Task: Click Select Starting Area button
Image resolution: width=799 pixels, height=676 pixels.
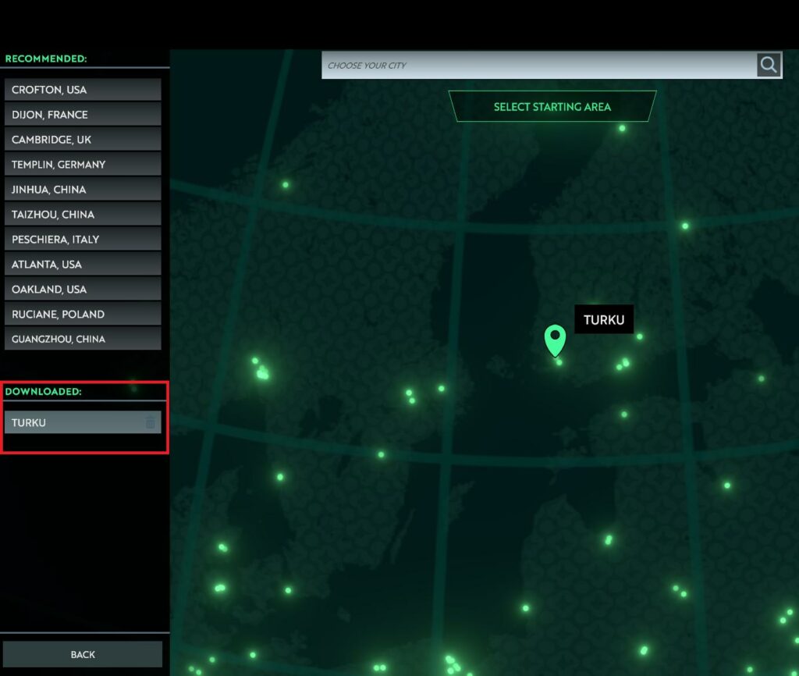Action: (x=552, y=106)
